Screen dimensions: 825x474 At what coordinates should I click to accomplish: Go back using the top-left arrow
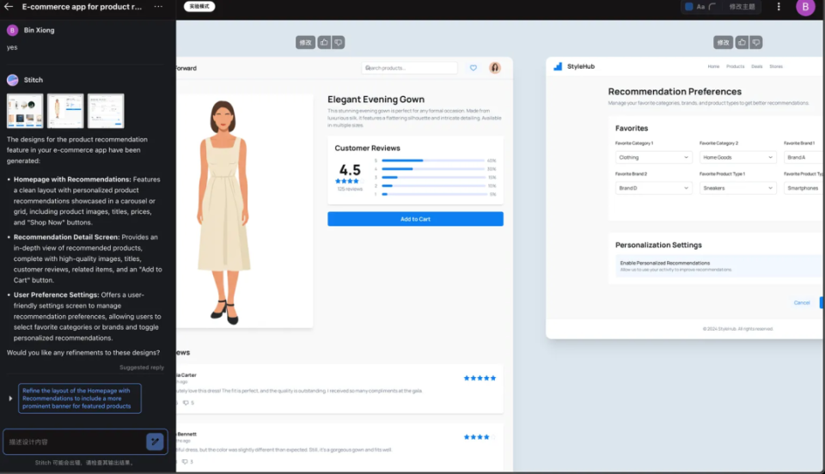click(9, 7)
